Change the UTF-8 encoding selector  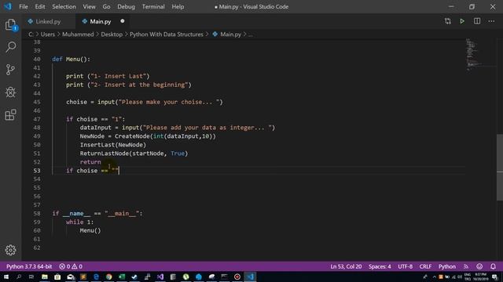pos(406,266)
